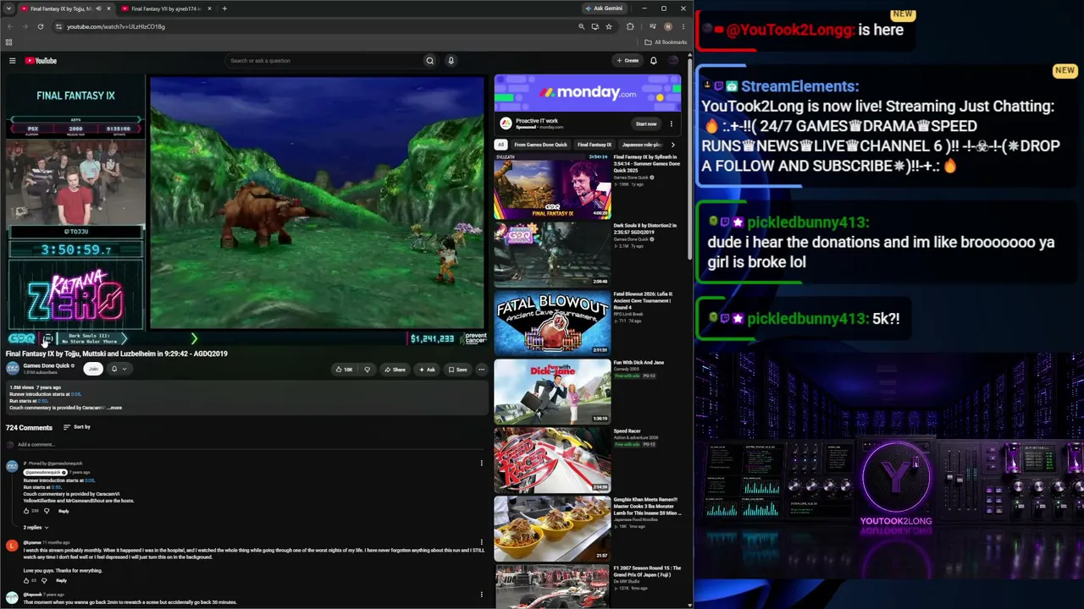
Task: Open Genghis Khan Meets Ramen video thumbnail
Action: pyautogui.click(x=552, y=529)
